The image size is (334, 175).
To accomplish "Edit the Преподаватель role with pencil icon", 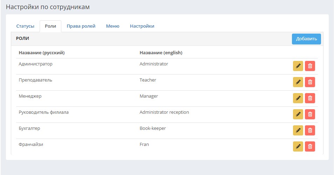I will 298,82.
